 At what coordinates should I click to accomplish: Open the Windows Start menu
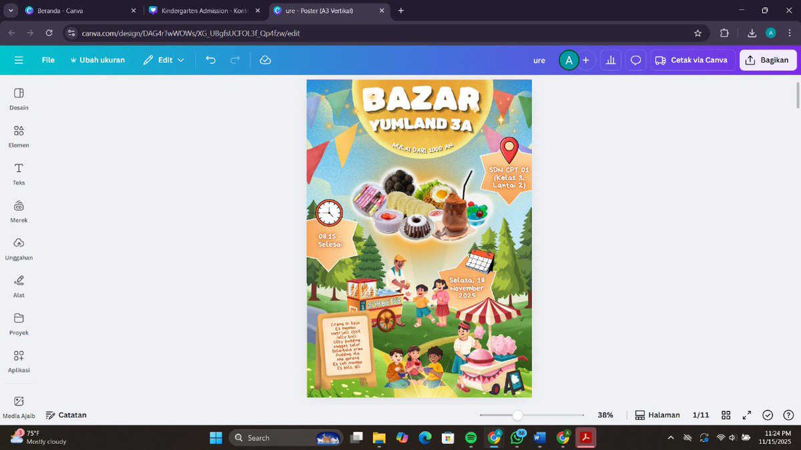coord(216,437)
